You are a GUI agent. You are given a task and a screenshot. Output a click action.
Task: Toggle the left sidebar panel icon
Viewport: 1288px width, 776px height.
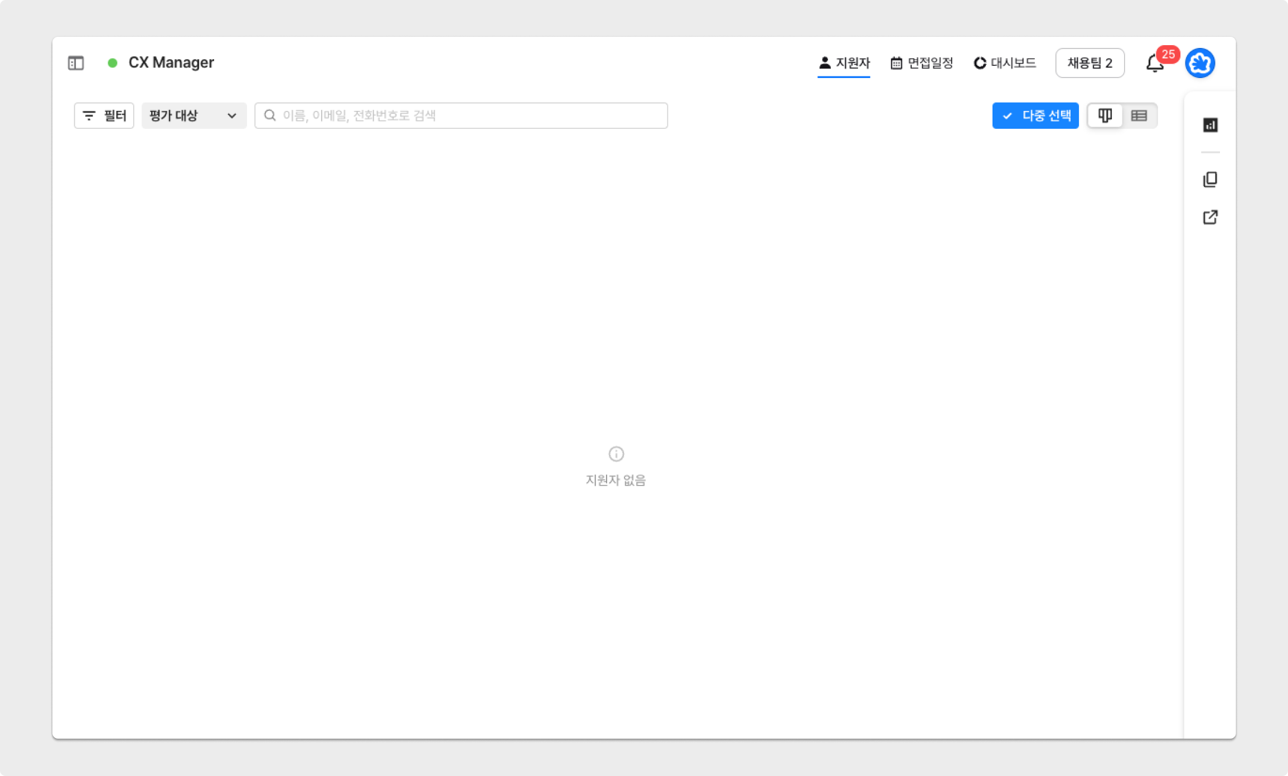click(x=76, y=63)
